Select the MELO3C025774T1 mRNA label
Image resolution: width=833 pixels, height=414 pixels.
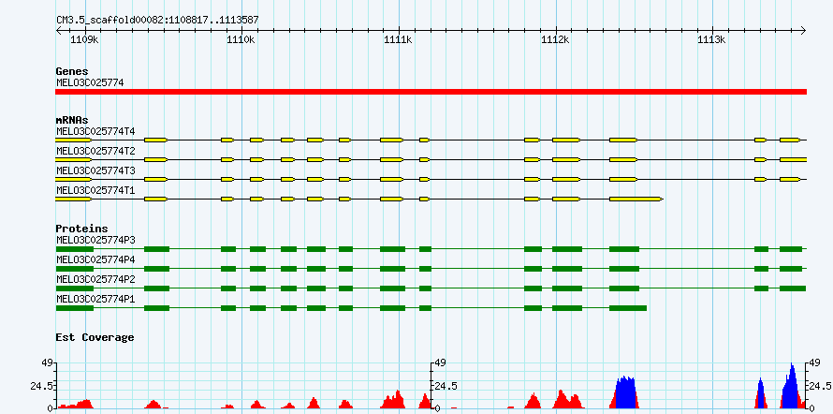[x=95, y=190]
